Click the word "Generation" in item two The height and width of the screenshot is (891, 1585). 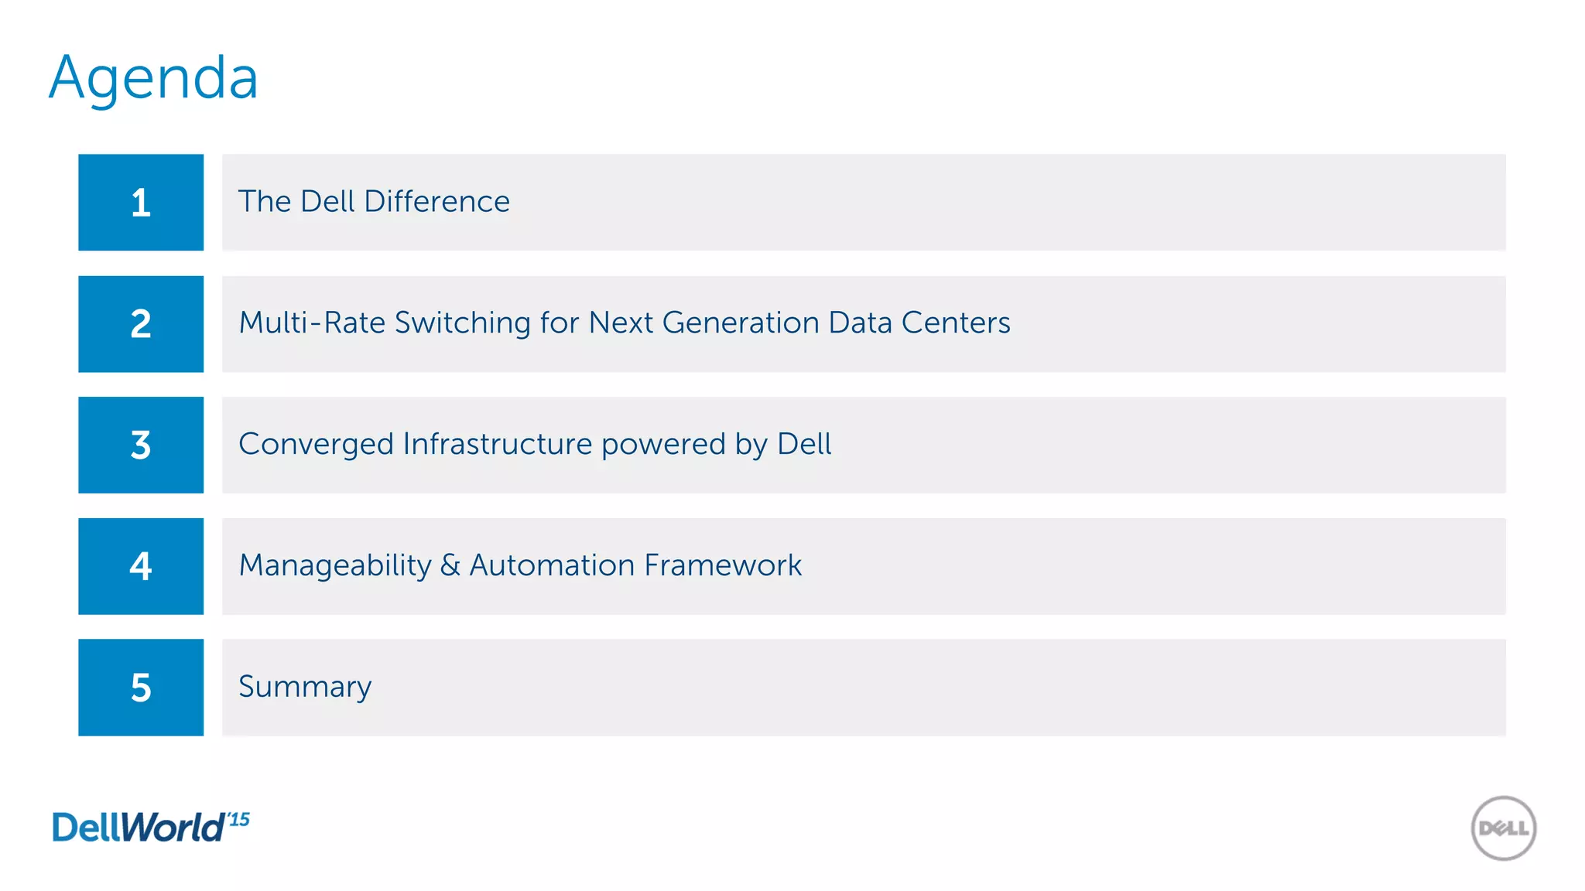(x=740, y=323)
